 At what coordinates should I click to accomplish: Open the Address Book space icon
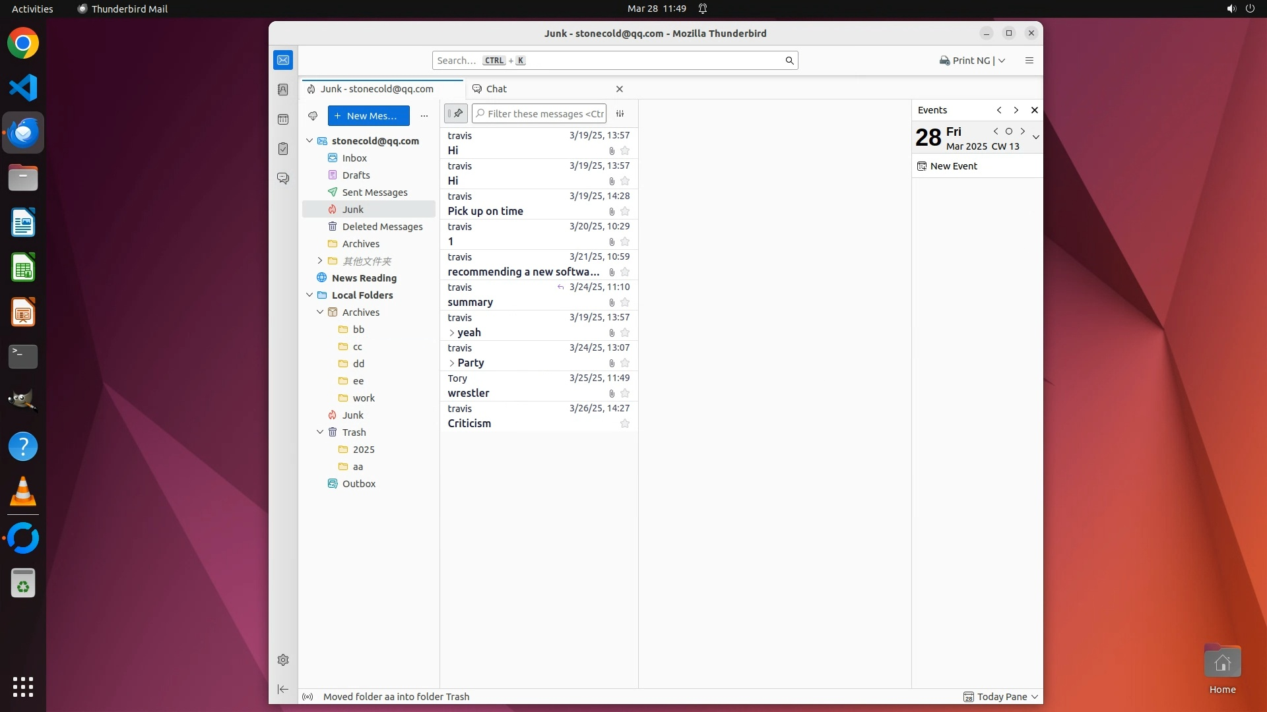click(283, 90)
